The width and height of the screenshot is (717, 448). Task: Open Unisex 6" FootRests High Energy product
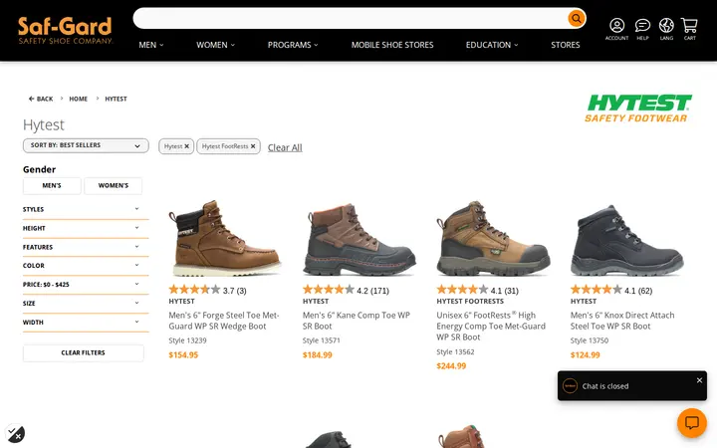[491, 326]
